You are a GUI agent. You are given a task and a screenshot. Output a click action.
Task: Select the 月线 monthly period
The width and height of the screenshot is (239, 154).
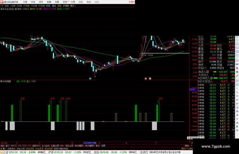(x=59, y=6)
